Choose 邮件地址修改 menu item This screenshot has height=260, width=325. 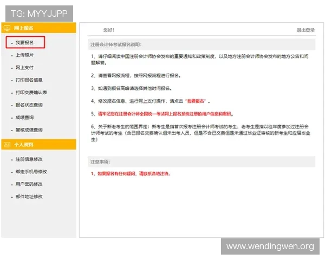tap(29, 197)
